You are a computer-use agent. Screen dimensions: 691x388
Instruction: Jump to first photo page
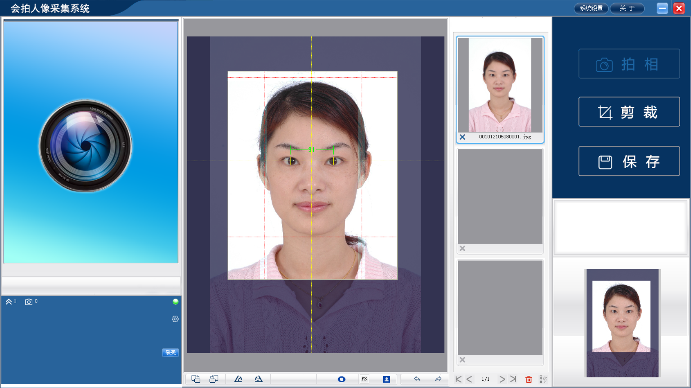click(458, 379)
